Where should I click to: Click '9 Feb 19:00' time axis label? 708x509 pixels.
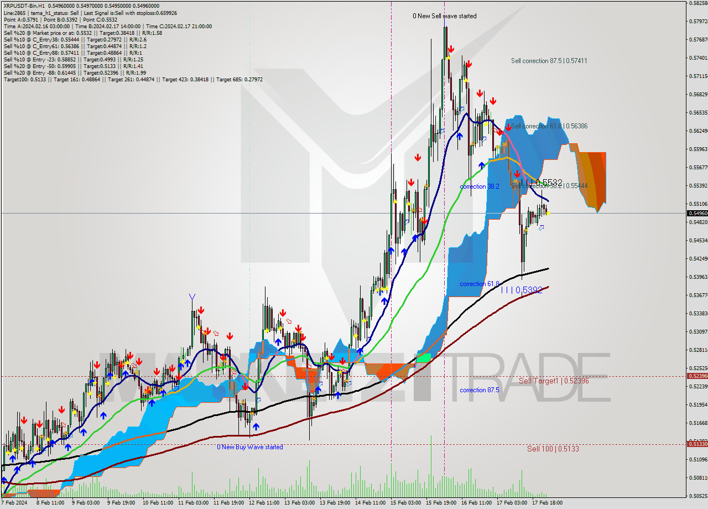click(121, 503)
